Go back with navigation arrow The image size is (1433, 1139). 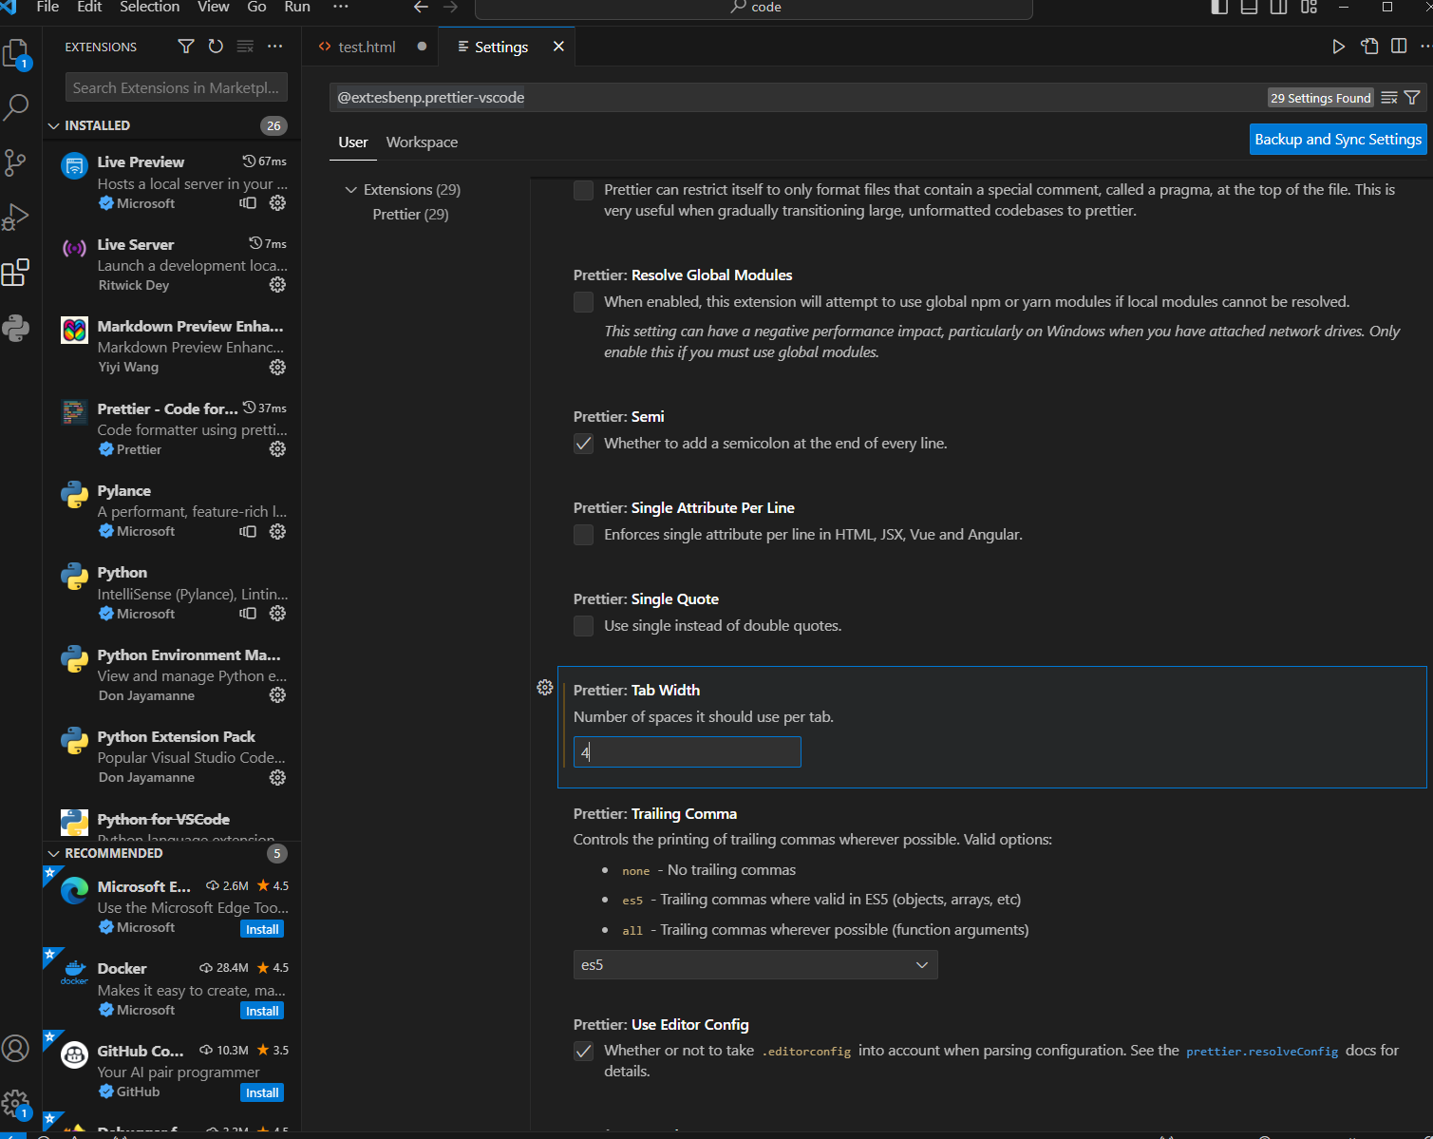(x=421, y=7)
